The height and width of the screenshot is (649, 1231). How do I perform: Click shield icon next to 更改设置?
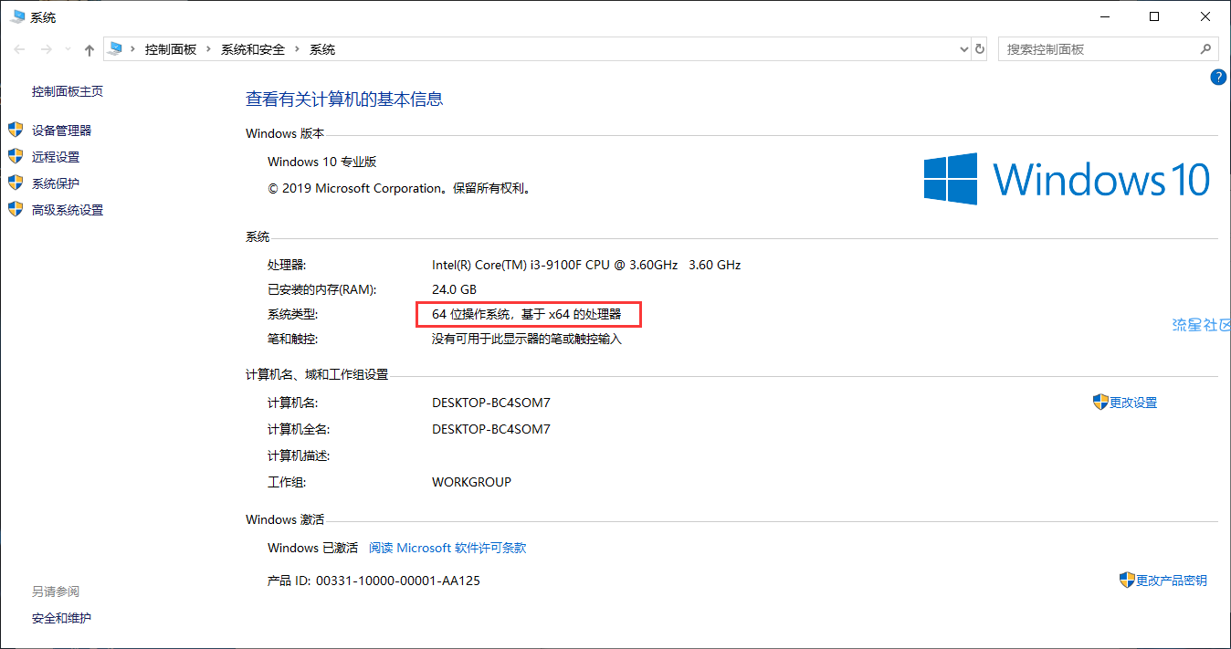tap(1100, 402)
